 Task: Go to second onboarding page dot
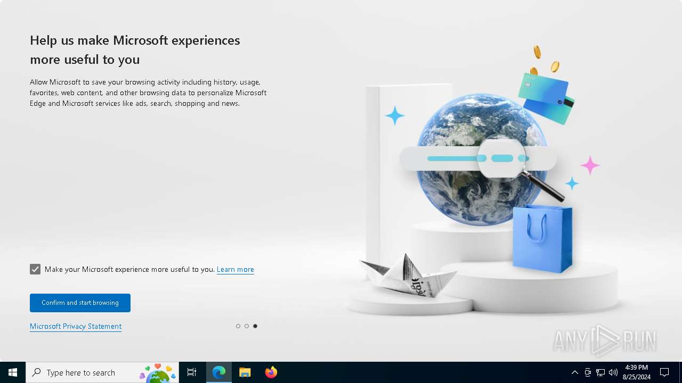point(247,326)
